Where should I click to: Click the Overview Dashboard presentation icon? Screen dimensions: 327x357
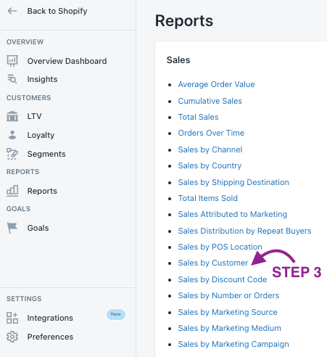pos(12,61)
